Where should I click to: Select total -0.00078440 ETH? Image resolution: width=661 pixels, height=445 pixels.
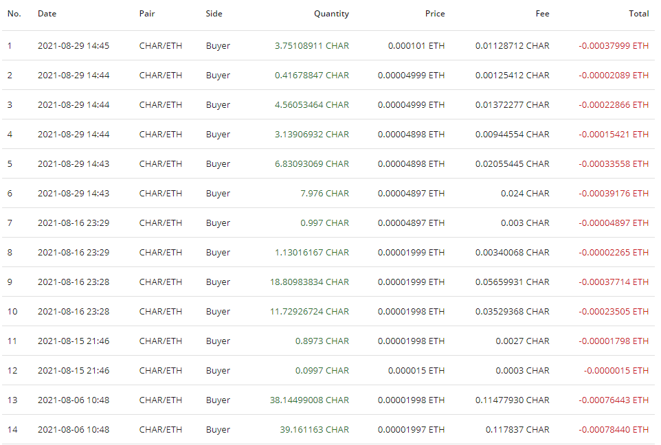click(x=614, y=429)
